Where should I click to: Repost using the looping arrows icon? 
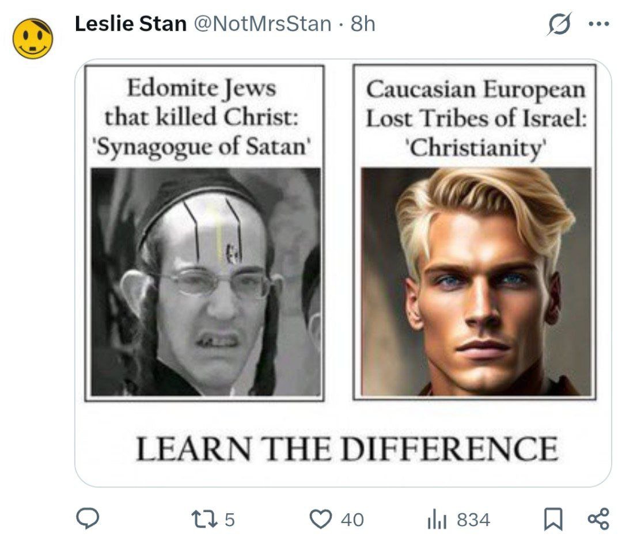pyautogui.click(x=204, y=519)
